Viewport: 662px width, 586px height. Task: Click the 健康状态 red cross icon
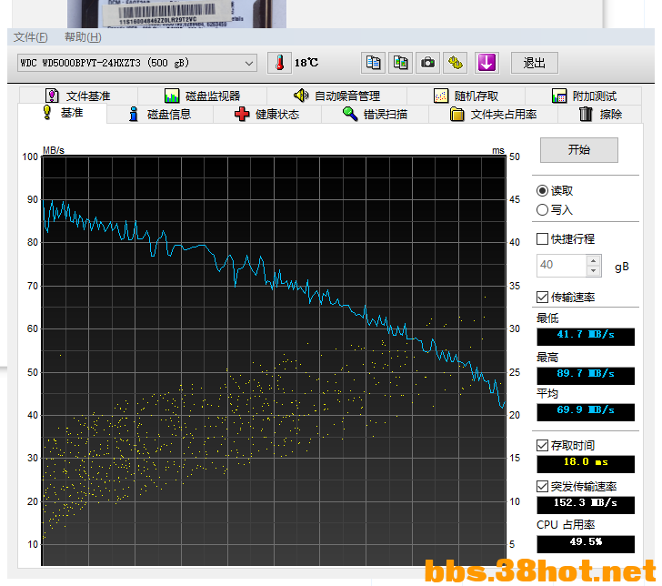coord(242,114)
